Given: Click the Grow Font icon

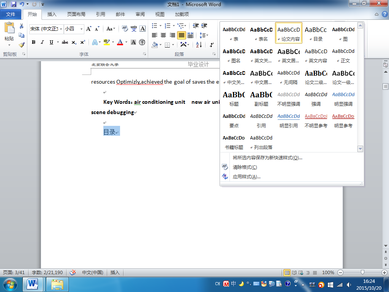Looking at the screenshot, I should (89, 29).
